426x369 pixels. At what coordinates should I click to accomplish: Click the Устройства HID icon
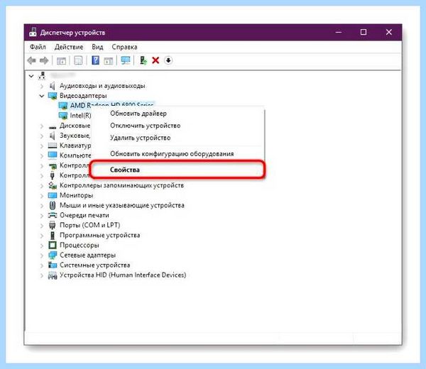pos(53,275)
